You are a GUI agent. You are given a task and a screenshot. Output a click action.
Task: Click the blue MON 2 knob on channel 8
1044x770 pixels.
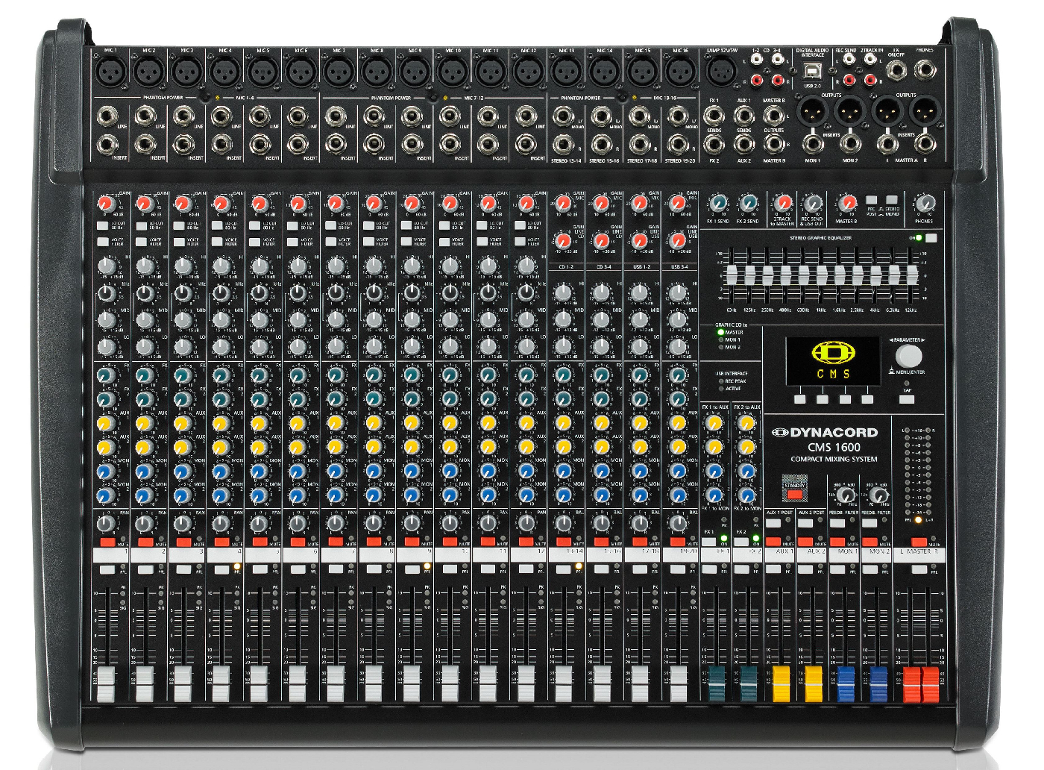374,495
